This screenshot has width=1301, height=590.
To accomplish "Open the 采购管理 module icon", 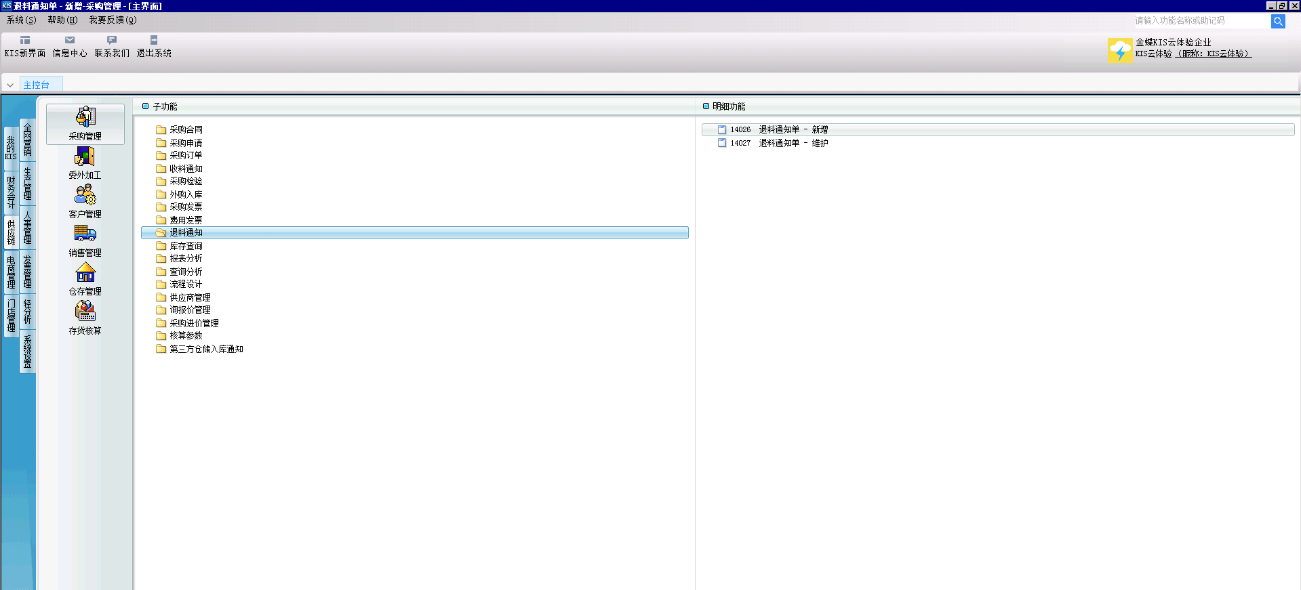I will point(85,117).
